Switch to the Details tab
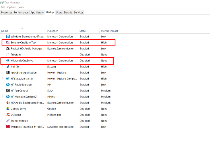The width and height of the screenshot is (210, 155). 68,12
